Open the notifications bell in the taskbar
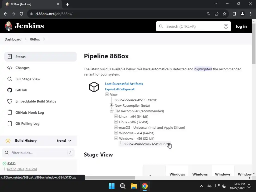The image size is (256, 192). 249,186
